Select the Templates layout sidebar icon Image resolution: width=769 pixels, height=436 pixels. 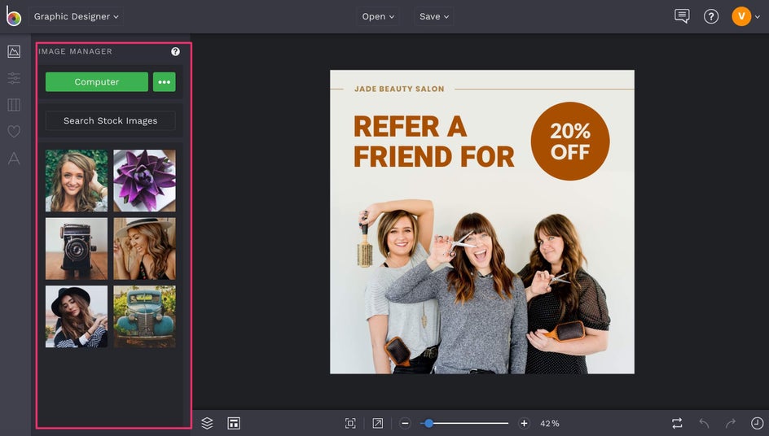coord(14,105)
